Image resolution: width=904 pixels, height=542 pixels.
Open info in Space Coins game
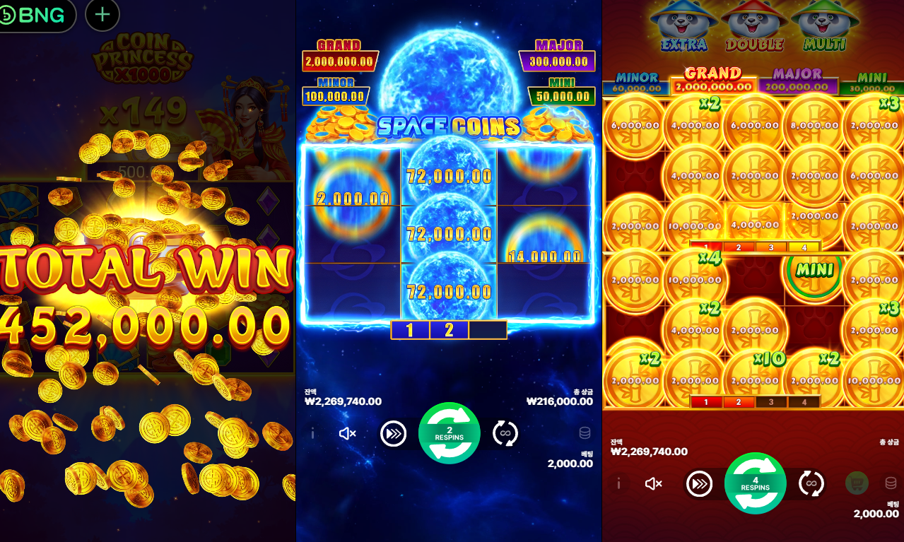point(312,433)
